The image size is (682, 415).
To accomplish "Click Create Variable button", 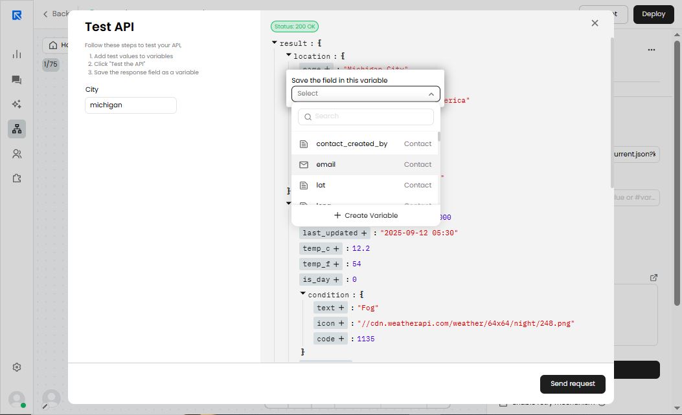I will pos(366,215).
